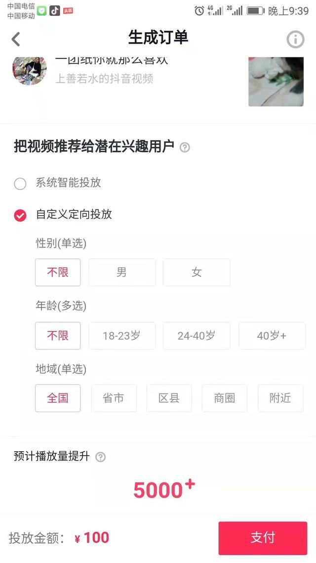Choose 商圈 region option

pos(225,398)
